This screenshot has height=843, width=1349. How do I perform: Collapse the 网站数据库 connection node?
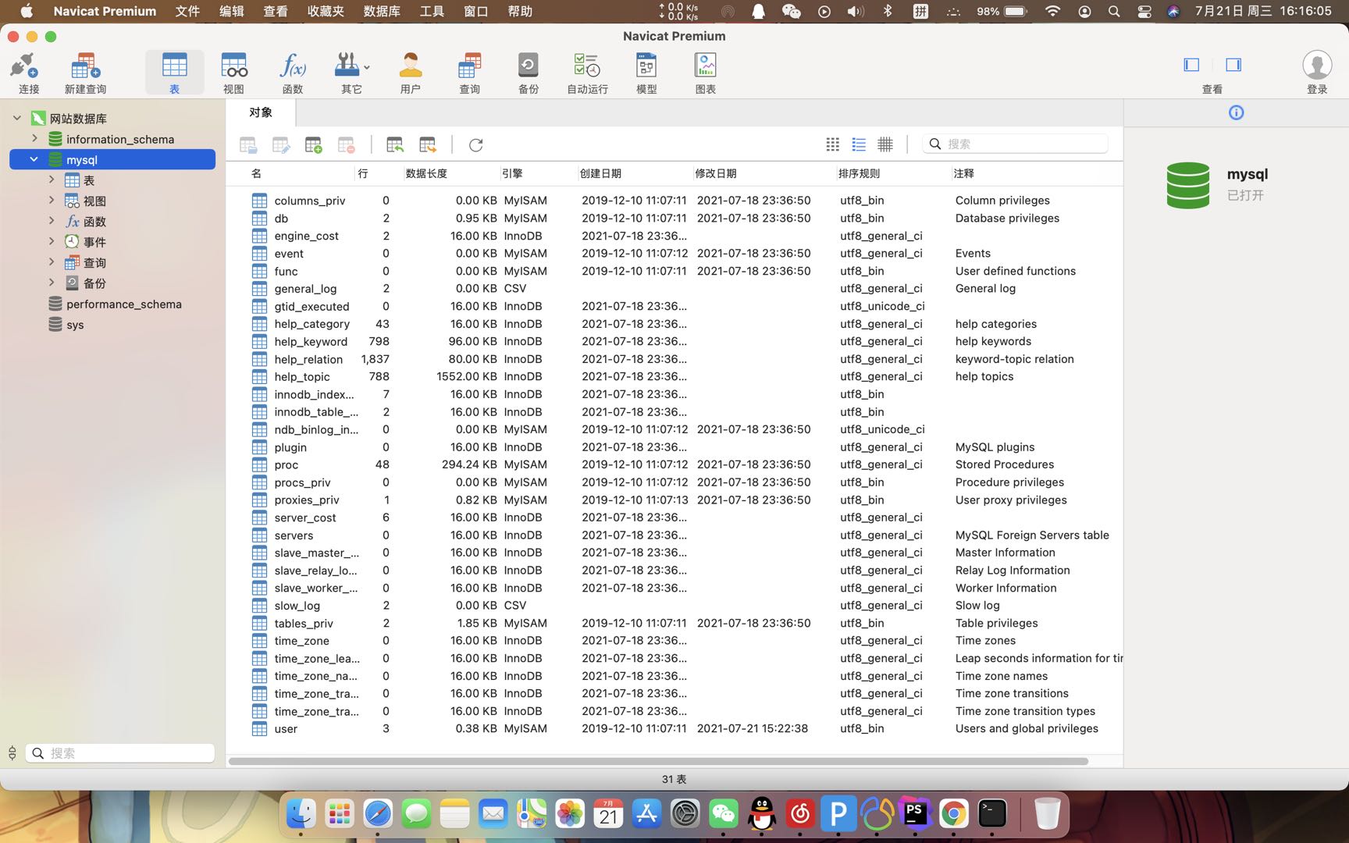(x=16, y=118)
